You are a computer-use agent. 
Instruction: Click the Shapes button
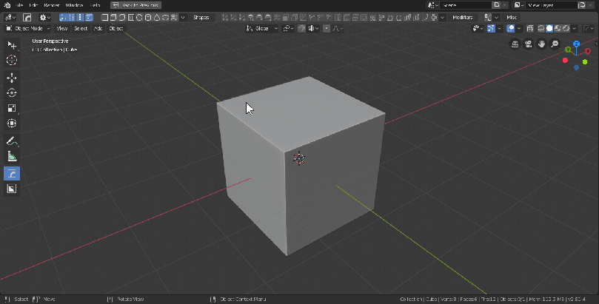point(201,16)
